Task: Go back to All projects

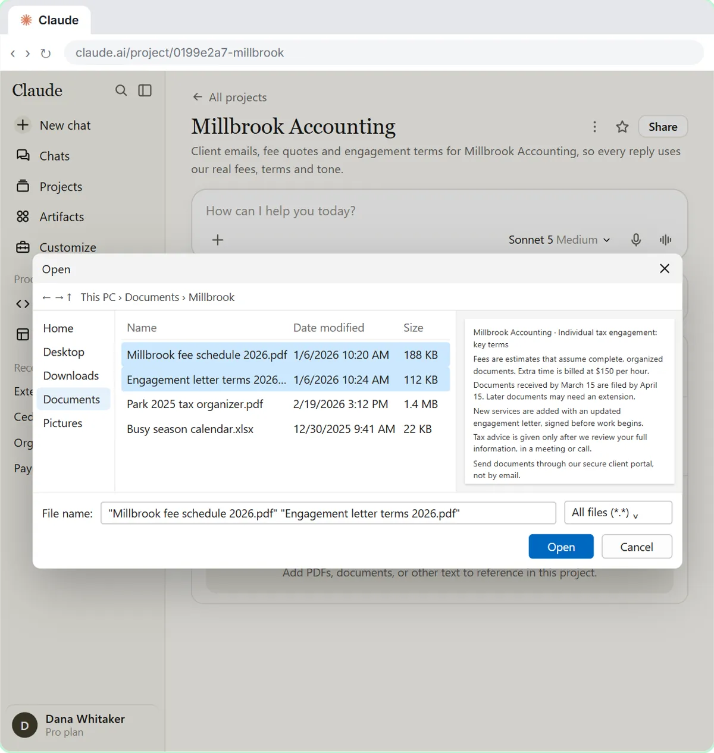Action: click(230, 98)
